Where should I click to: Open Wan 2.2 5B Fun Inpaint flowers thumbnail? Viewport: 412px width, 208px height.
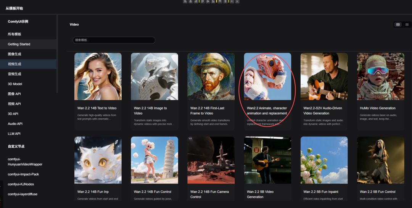pyautogui.click(x=324, y=160)
